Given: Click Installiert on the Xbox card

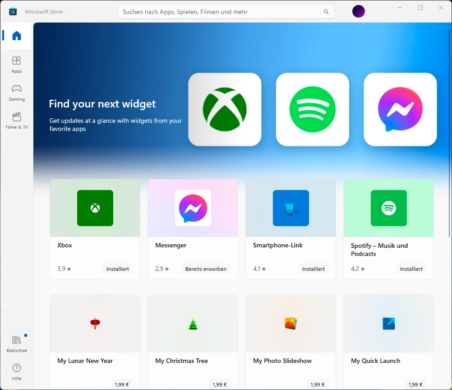Looking at the screenshot, I should point(118,269).
